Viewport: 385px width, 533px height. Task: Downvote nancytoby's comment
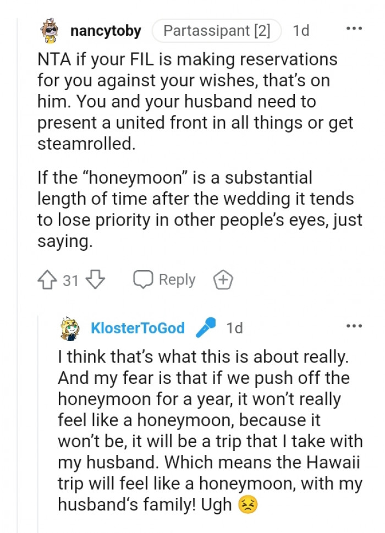point(96,281)
